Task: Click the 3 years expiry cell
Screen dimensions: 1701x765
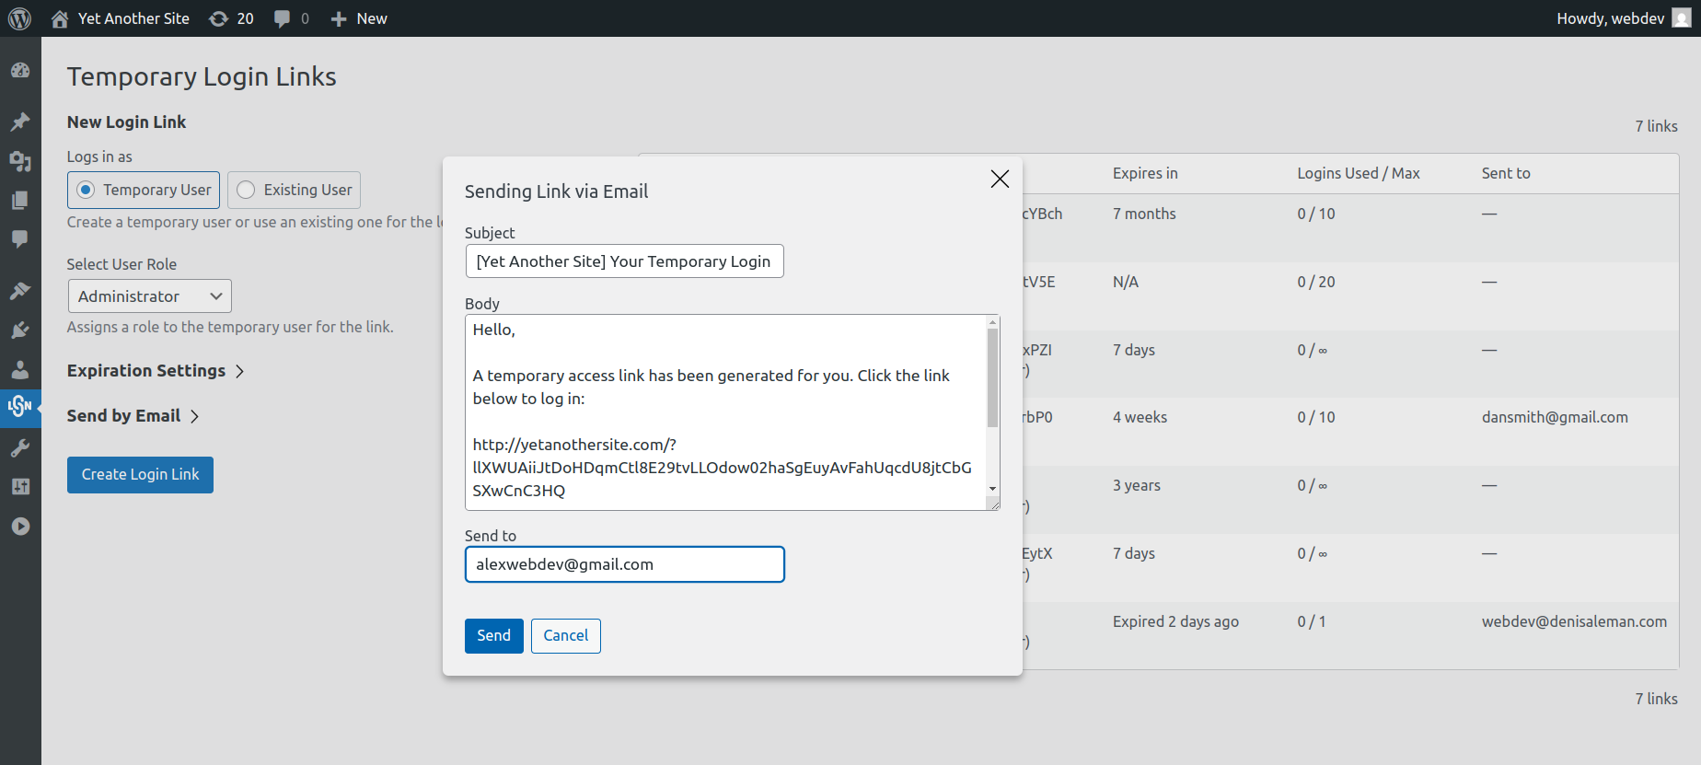Action: [x=1137, y=485]
